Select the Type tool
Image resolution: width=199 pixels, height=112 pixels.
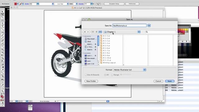point(2,26)
